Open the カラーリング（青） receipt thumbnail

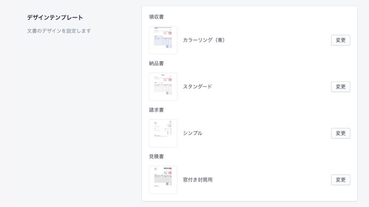163,40
